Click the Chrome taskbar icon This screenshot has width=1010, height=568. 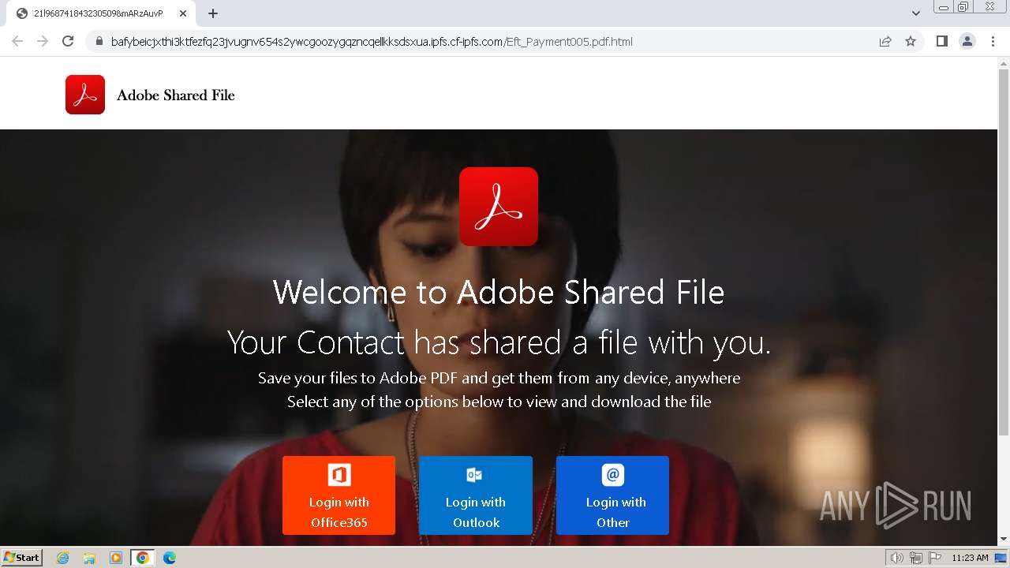tap(143, 558)
